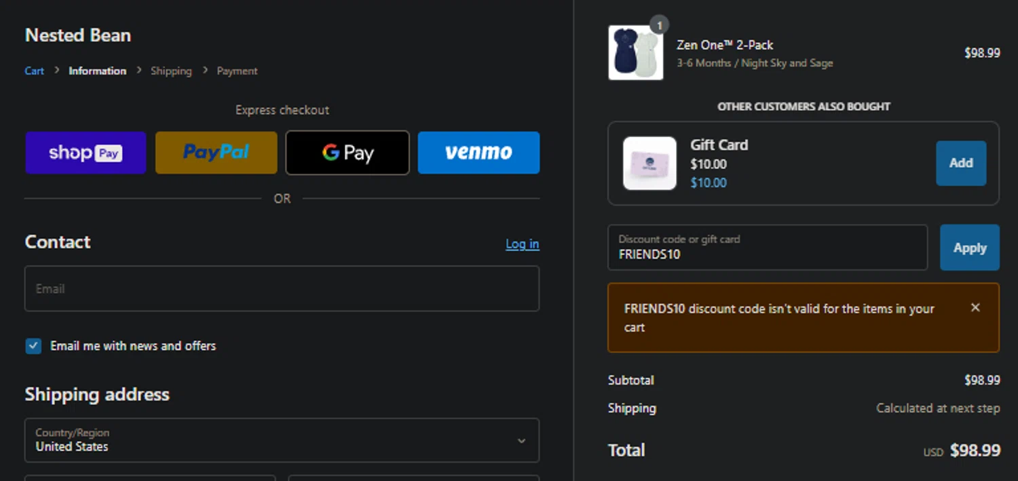Open the Country/Region dropdown
The width and height of the screenshot is (1018, 481).
[x=282, y=440]
